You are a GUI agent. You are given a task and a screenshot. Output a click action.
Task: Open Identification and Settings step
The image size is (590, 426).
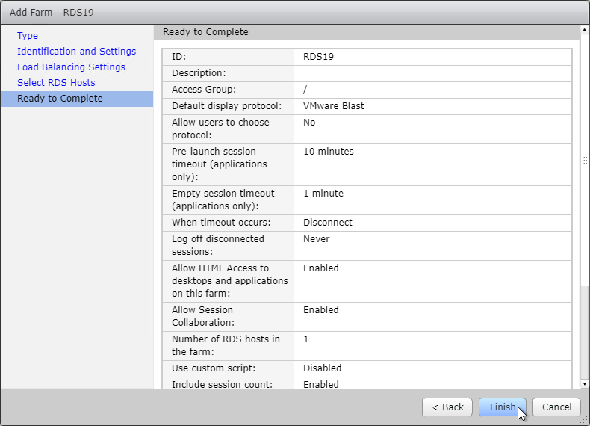pos(76,52)
